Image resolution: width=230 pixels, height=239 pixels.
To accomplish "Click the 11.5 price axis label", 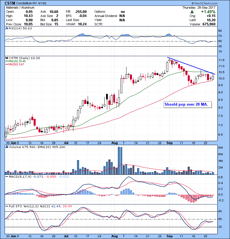I will pyautogui.click(x=221, y=60).
